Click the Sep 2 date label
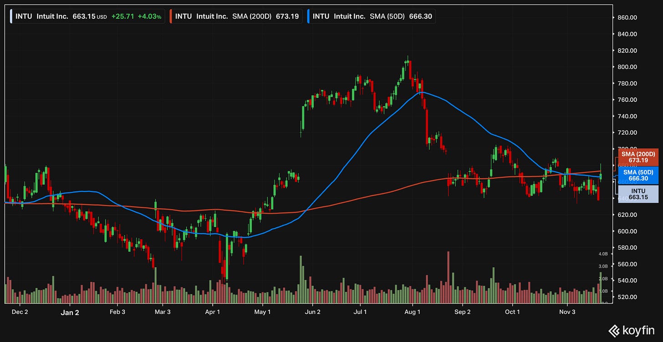 click(x=462, y=312)
